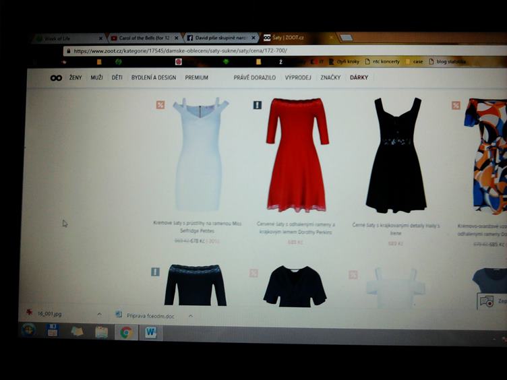
Task: Expand options for 16_001.jpg download
Action: [x=99, y=314]
